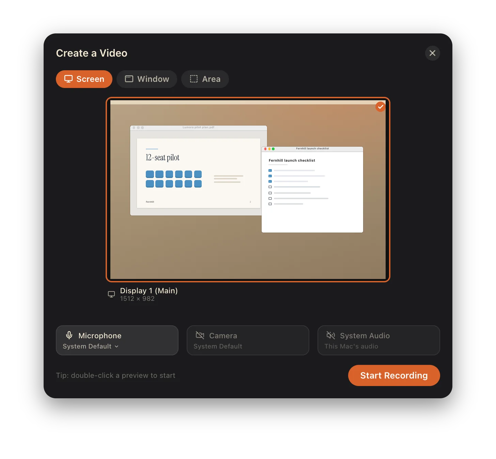Click the microphone icon
Screen dimensions: 496x459
tap(69, 336)
